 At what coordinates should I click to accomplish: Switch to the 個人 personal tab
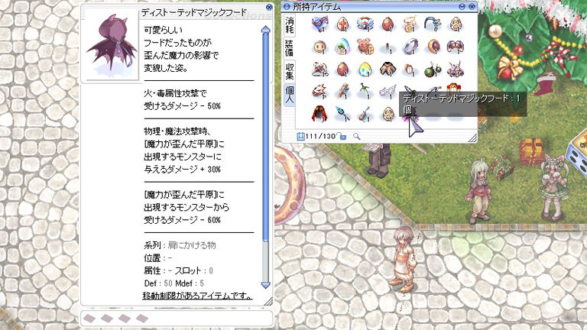290,95
